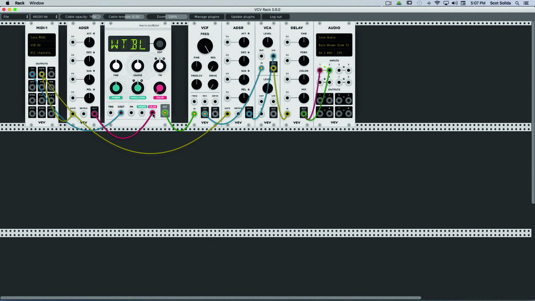The width and height of the screenshot is (535, 301).
Task: Open the Core Audio driver selector
Action: (334, 38)
